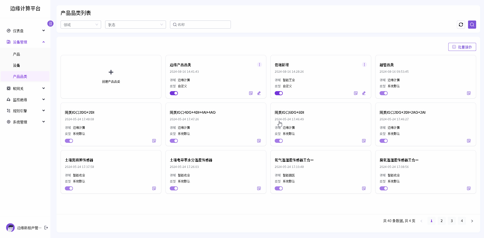Click the plus icon to create product category

click(x=111, y=72)
